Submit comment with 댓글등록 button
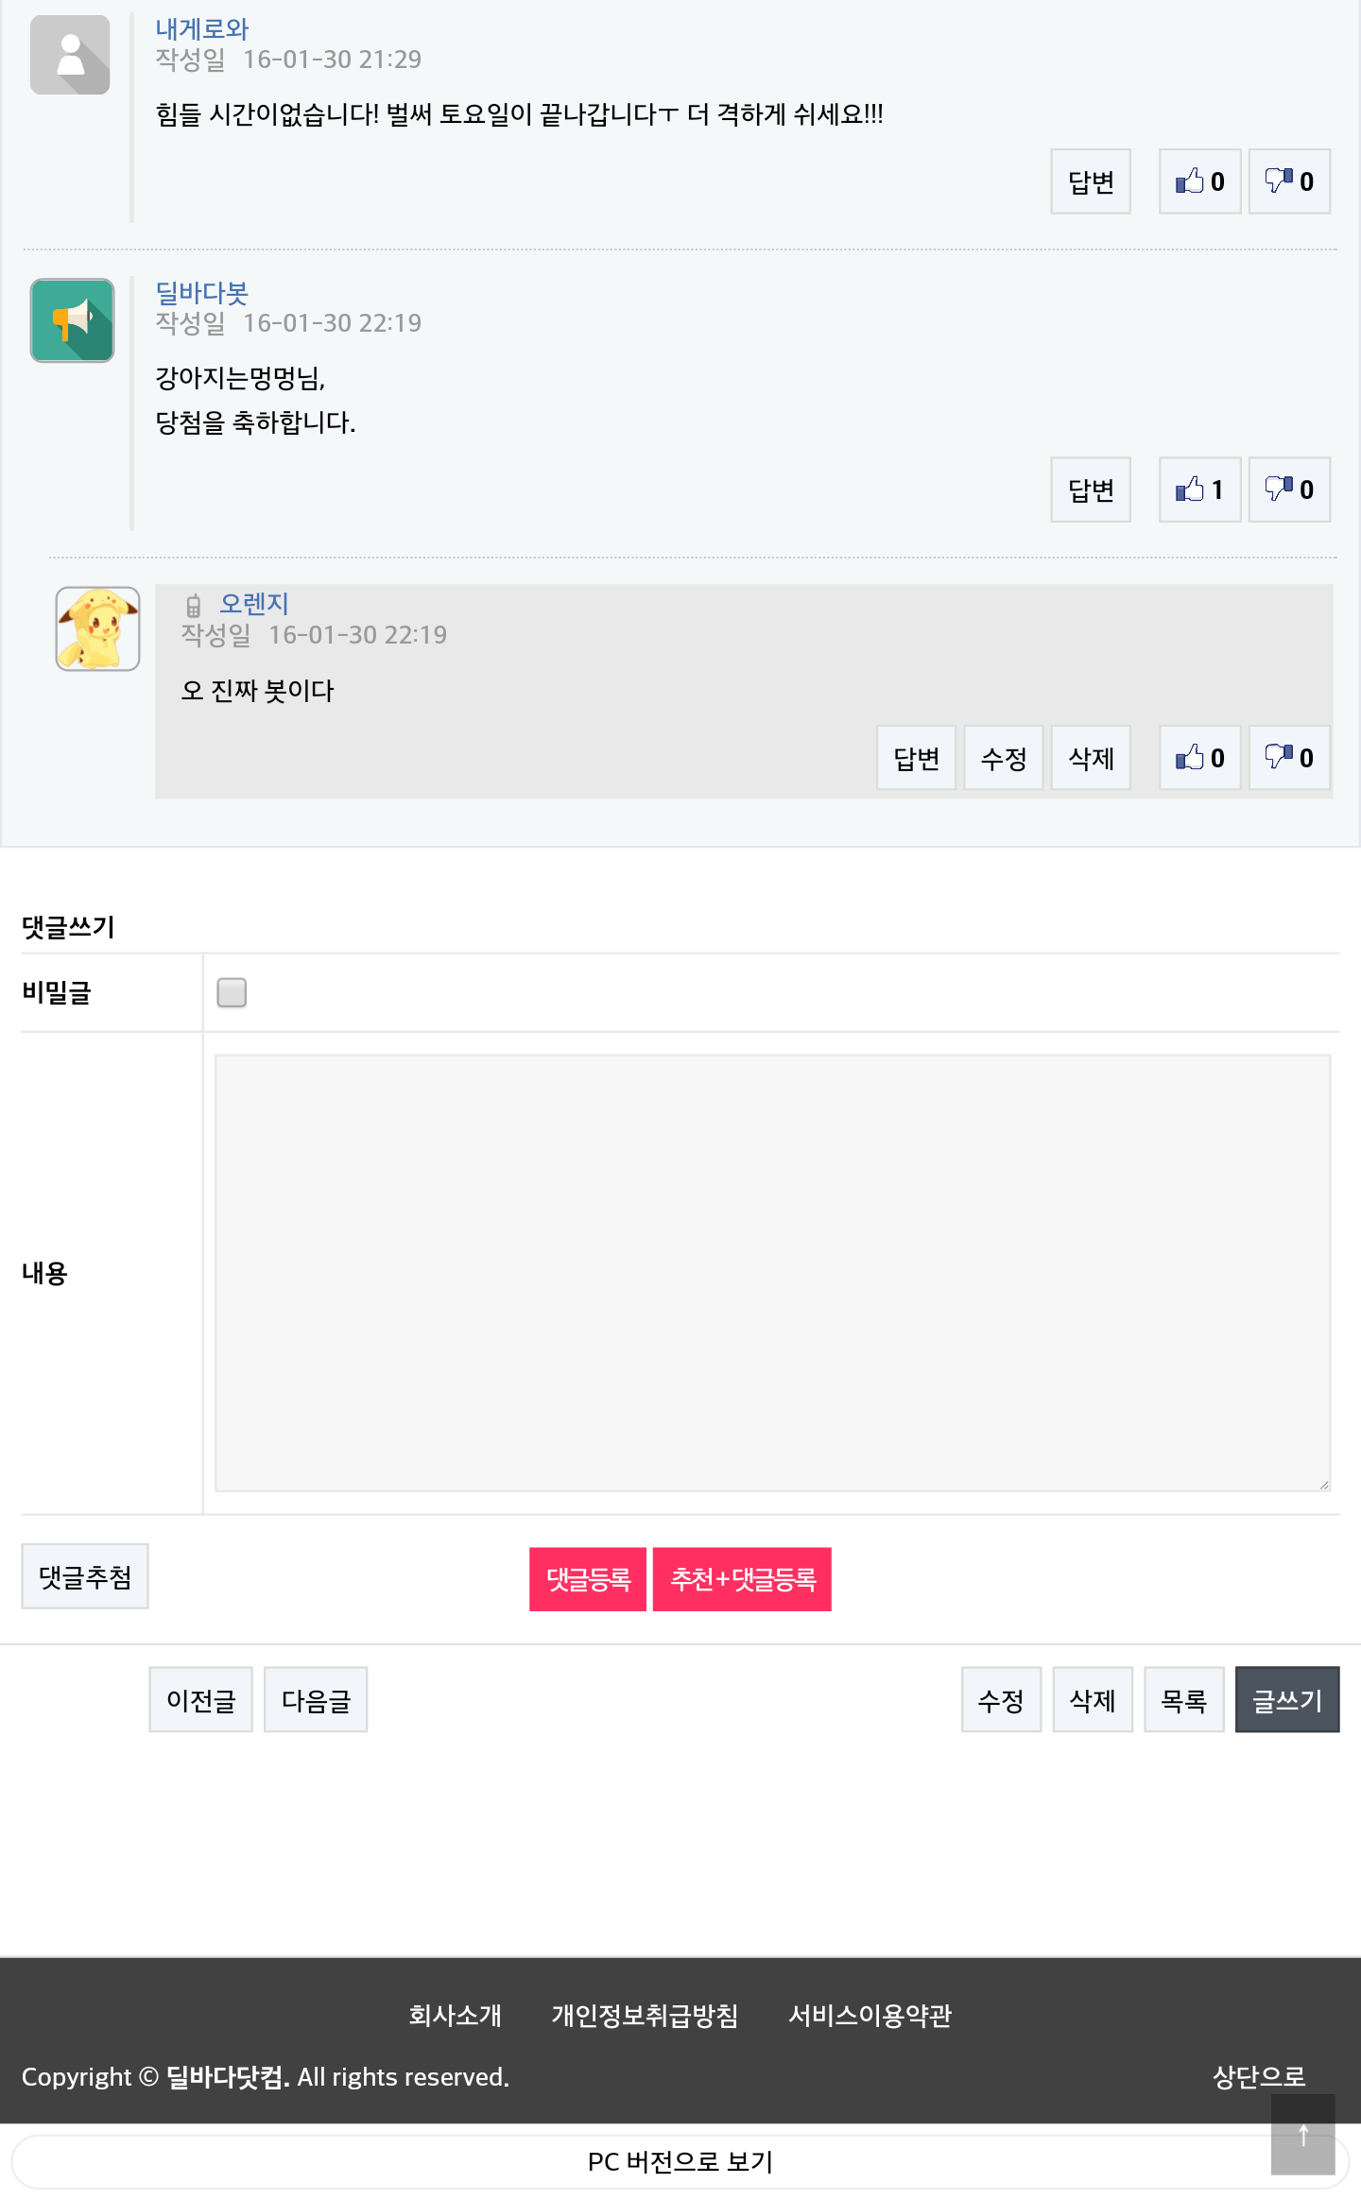 [588, 1579]
